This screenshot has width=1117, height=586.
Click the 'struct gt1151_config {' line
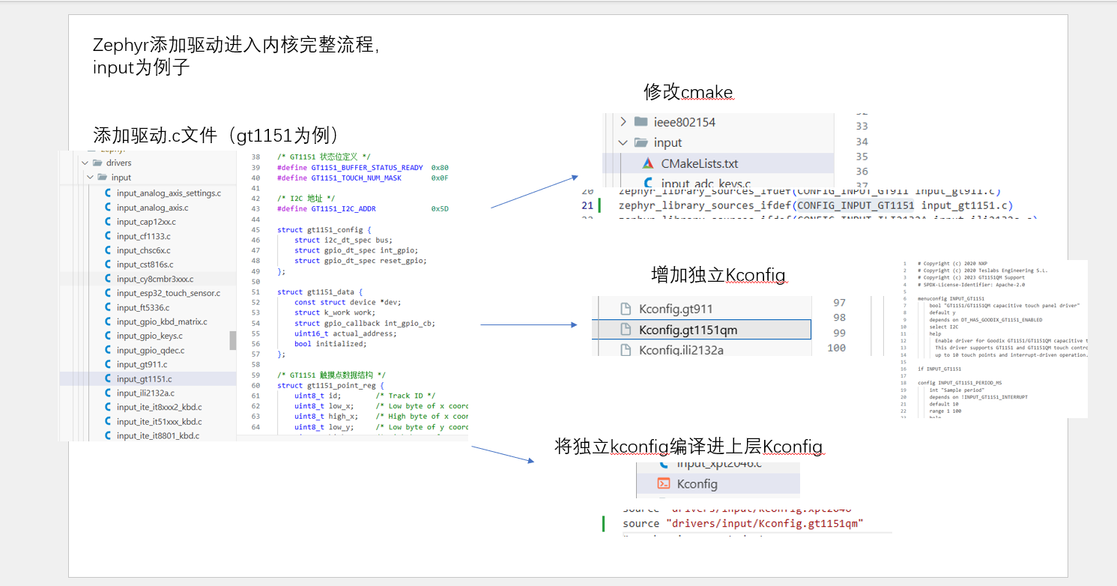324,229
